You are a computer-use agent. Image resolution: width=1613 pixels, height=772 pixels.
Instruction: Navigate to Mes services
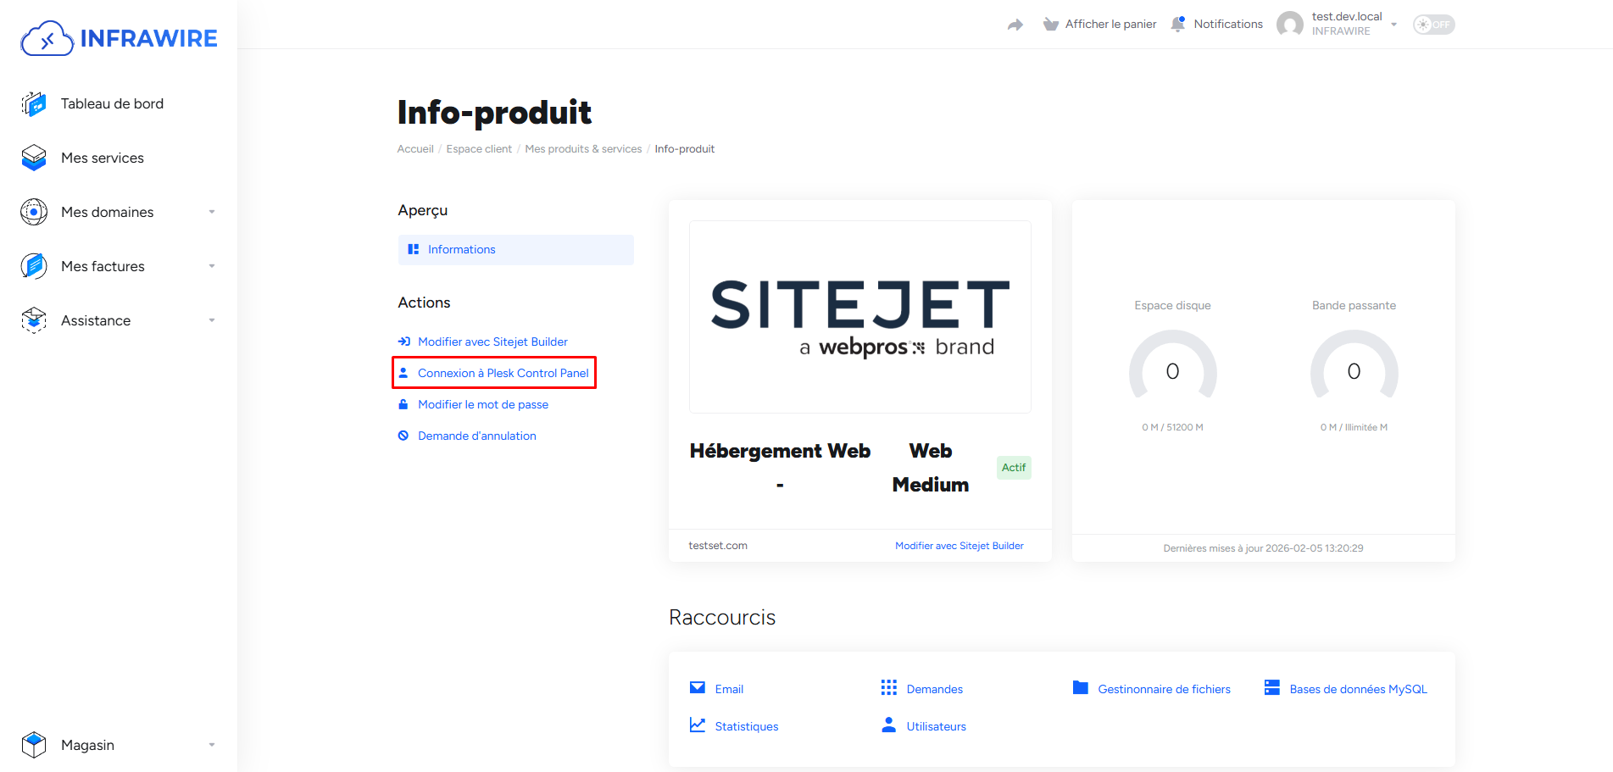(x=102, y=158)
